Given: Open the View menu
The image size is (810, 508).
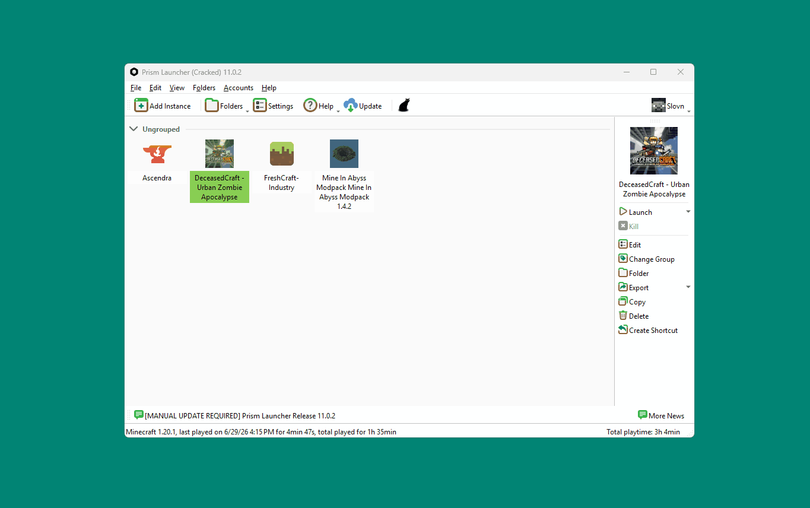Looking at the screenshot, I should point(177,88).
